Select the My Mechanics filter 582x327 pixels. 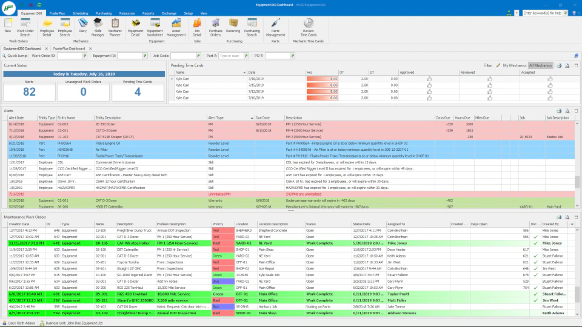point(515,65)
